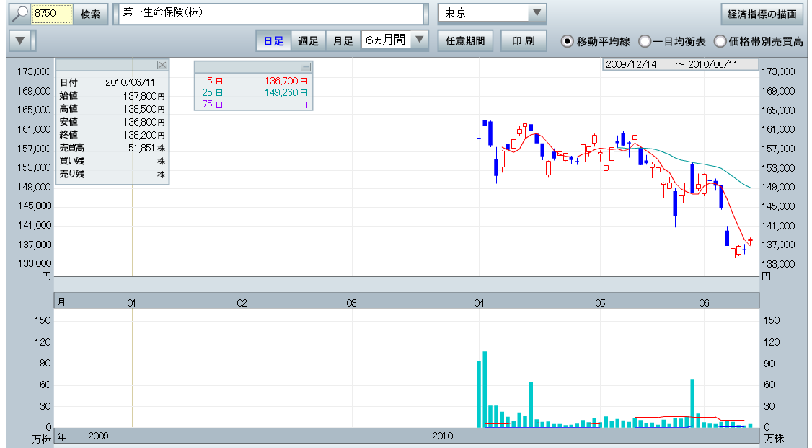The height and width of the screenshot is (448, 812).
Task: Minimize the moving average legend panel
Action: (x=305, y=67)
